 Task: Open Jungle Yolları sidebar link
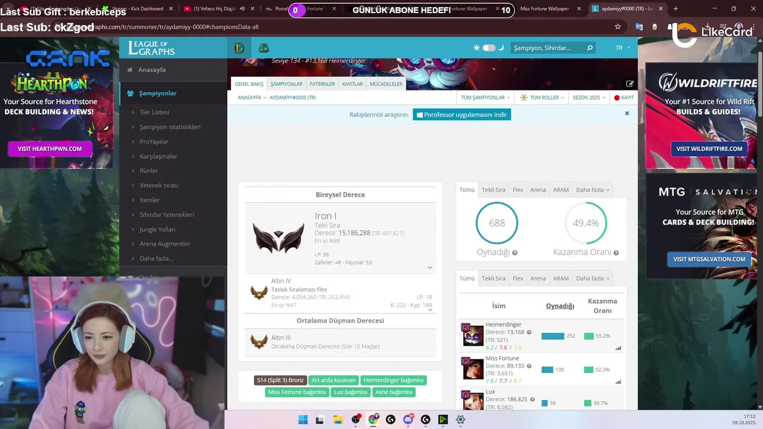(157, 229)
